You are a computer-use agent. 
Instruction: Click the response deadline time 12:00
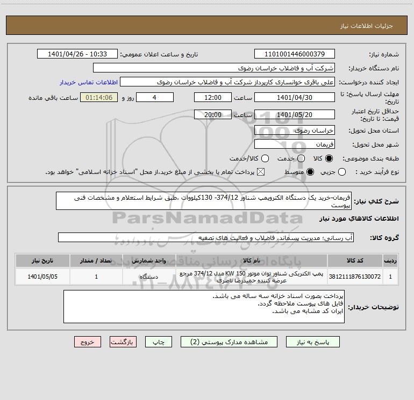coord(213,97)
